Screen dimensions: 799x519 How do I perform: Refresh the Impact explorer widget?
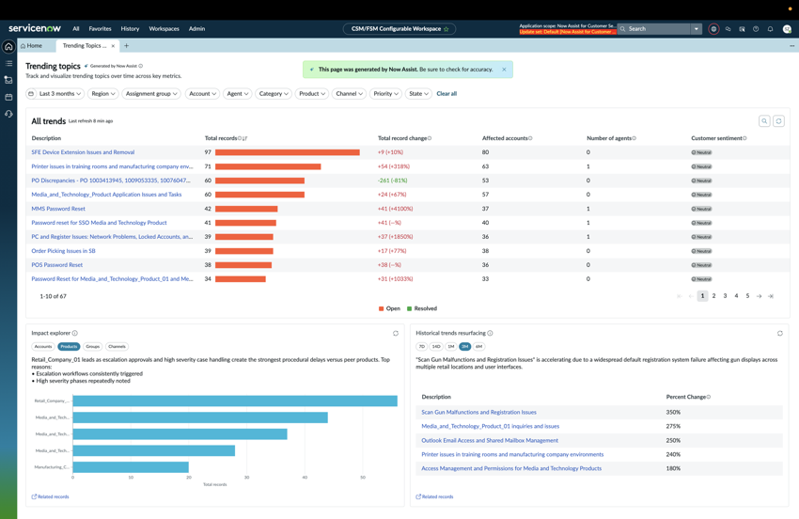tap(396, 333)
